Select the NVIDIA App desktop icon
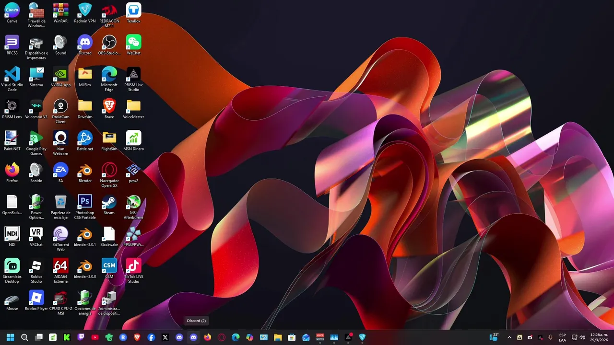This screenshot has height=345, width=614. pyautogui.click(x=60, y=77)
